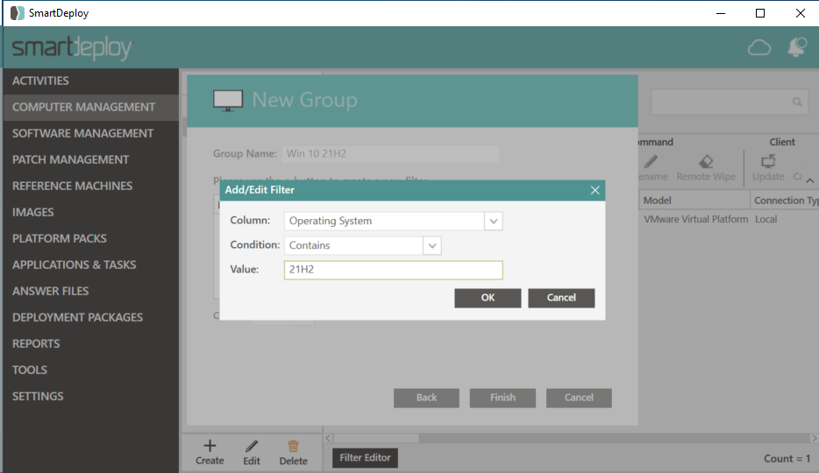Go to Platform Packs
This screenshot has height=473, width=819.
[91, 238]
